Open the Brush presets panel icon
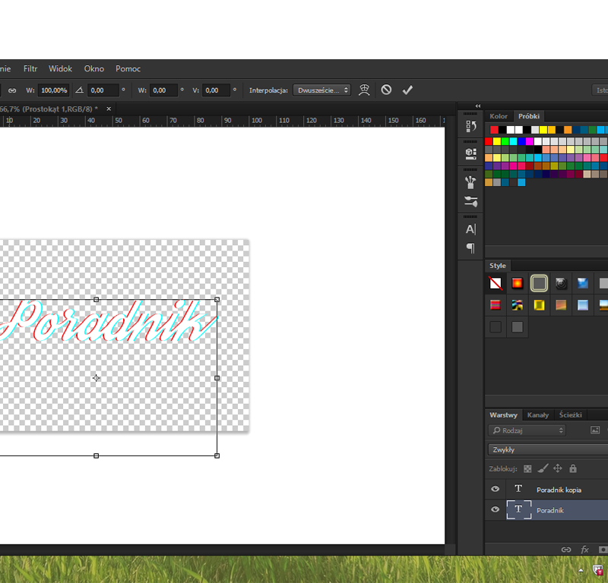 [470, 182]
